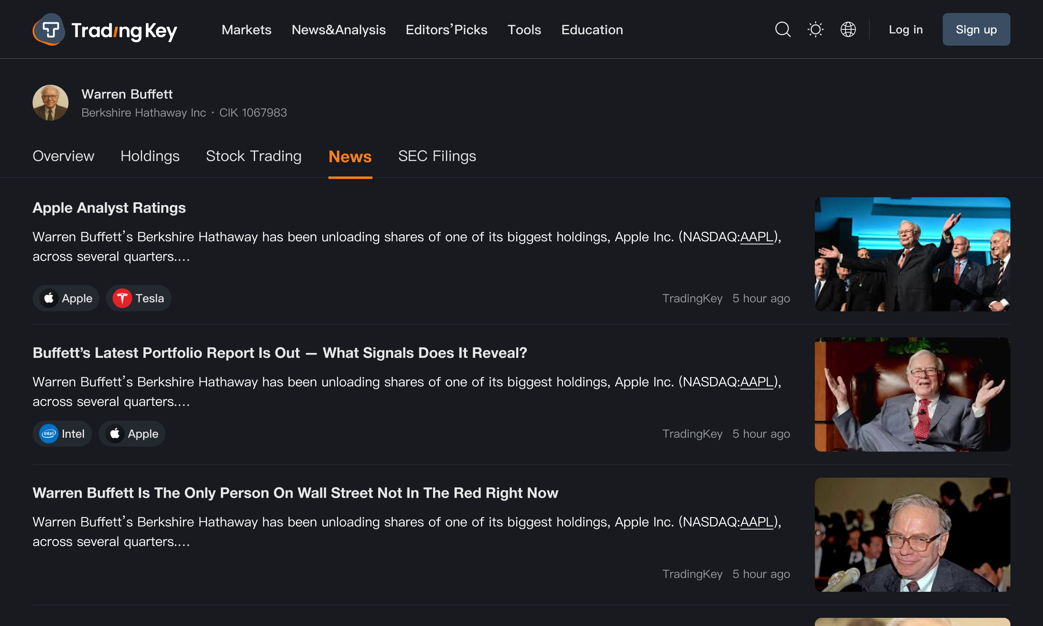Click AAPL ticker link in third article summary
This screenshot has width=1043, height=626.
757,522
